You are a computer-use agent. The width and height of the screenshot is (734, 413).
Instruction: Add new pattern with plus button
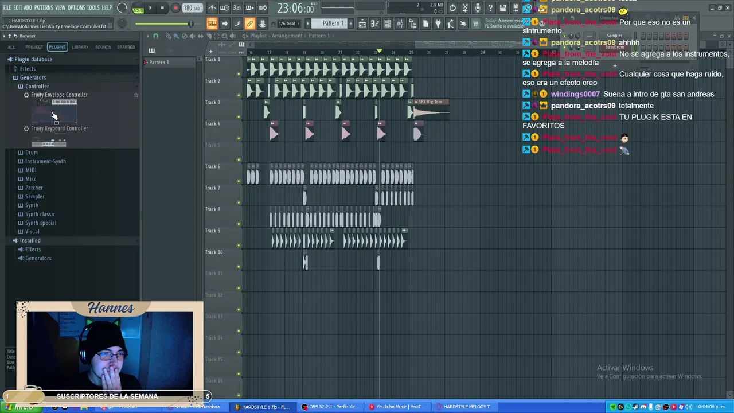[350, 24]
